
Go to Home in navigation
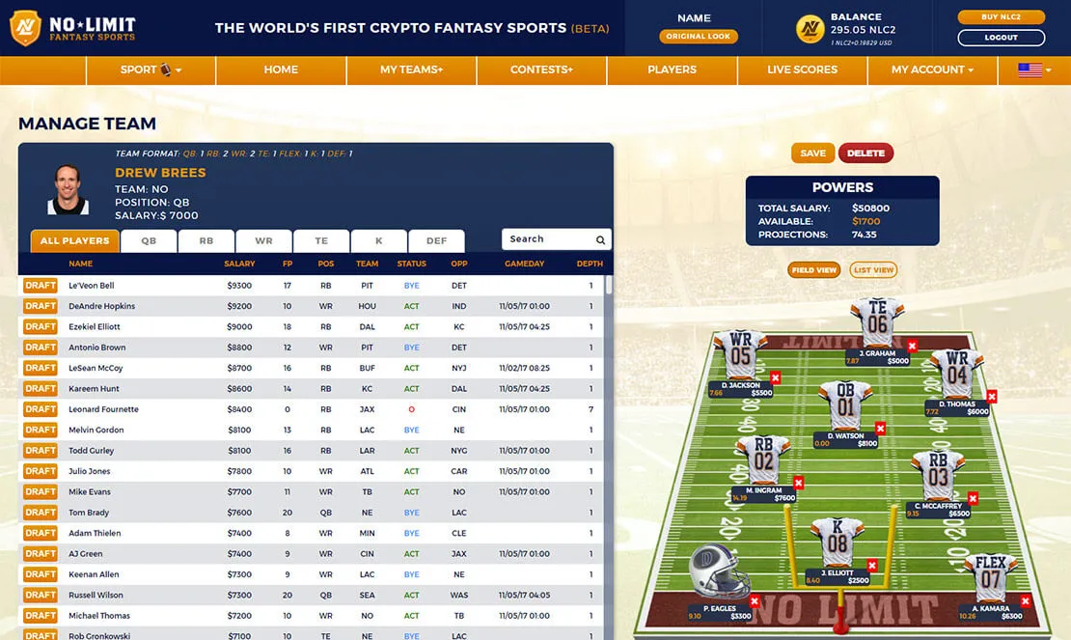pos(281,70)
